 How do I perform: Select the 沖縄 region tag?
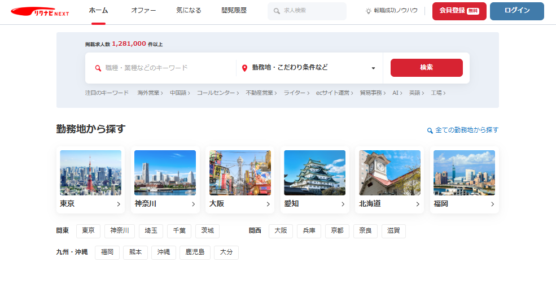163,252
